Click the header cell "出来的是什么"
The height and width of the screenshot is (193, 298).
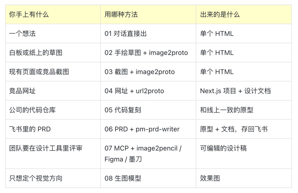click(244, 14)
